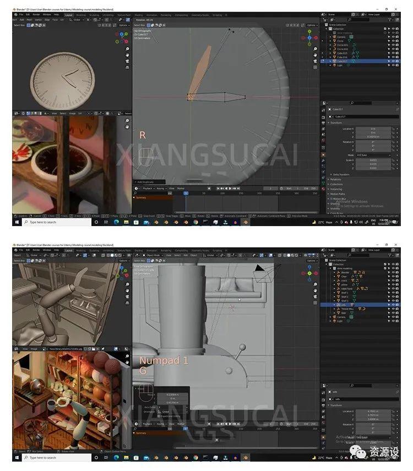Toggle Circle visibility eye in upper outliner

(393, 41)
